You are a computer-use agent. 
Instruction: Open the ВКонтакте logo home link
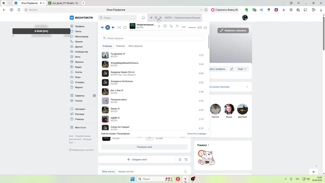pos(81,18)
